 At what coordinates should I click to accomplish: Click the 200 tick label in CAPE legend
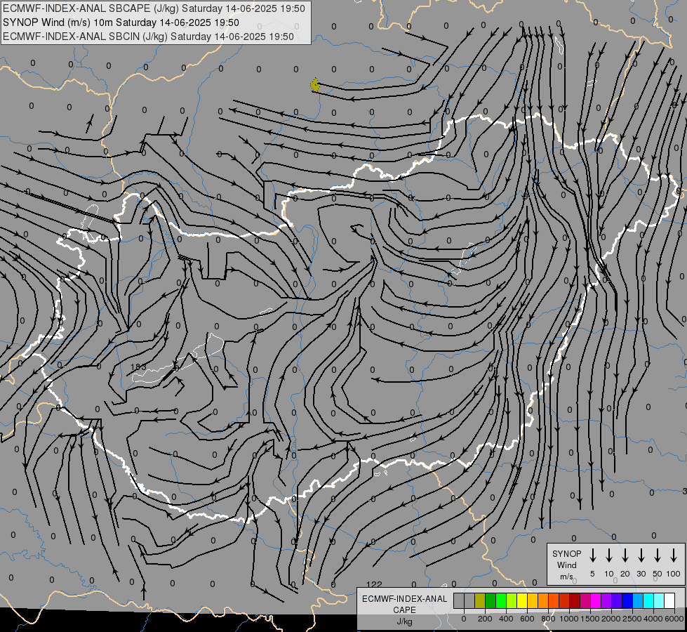pyautogui.click(x=485, y=619)
